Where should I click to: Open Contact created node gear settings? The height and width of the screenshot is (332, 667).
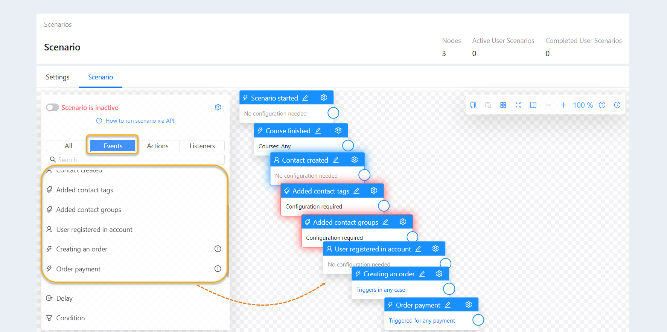point(355,160)
